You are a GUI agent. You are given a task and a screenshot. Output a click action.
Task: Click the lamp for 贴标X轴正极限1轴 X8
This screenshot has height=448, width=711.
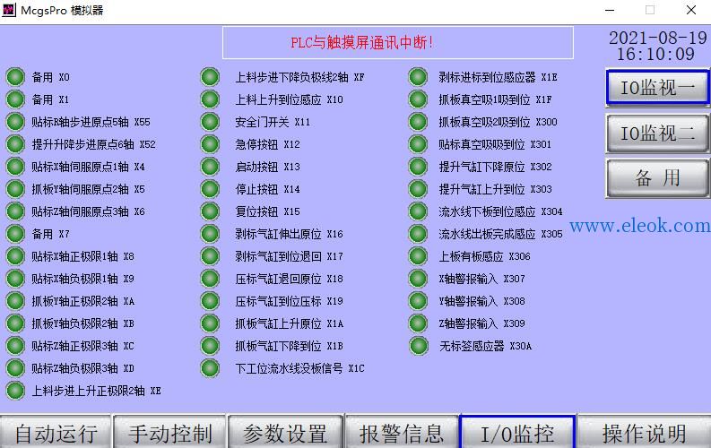tap(15, 256)
